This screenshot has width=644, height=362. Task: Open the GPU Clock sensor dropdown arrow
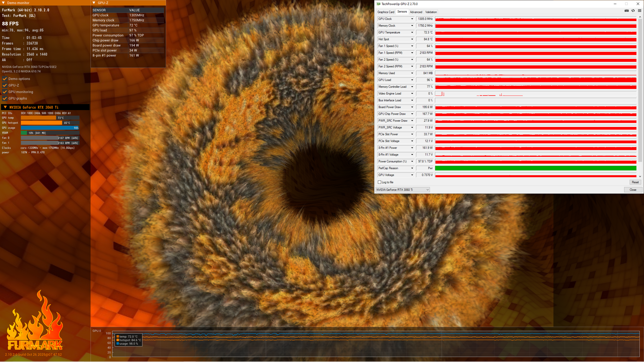point(412,19)
